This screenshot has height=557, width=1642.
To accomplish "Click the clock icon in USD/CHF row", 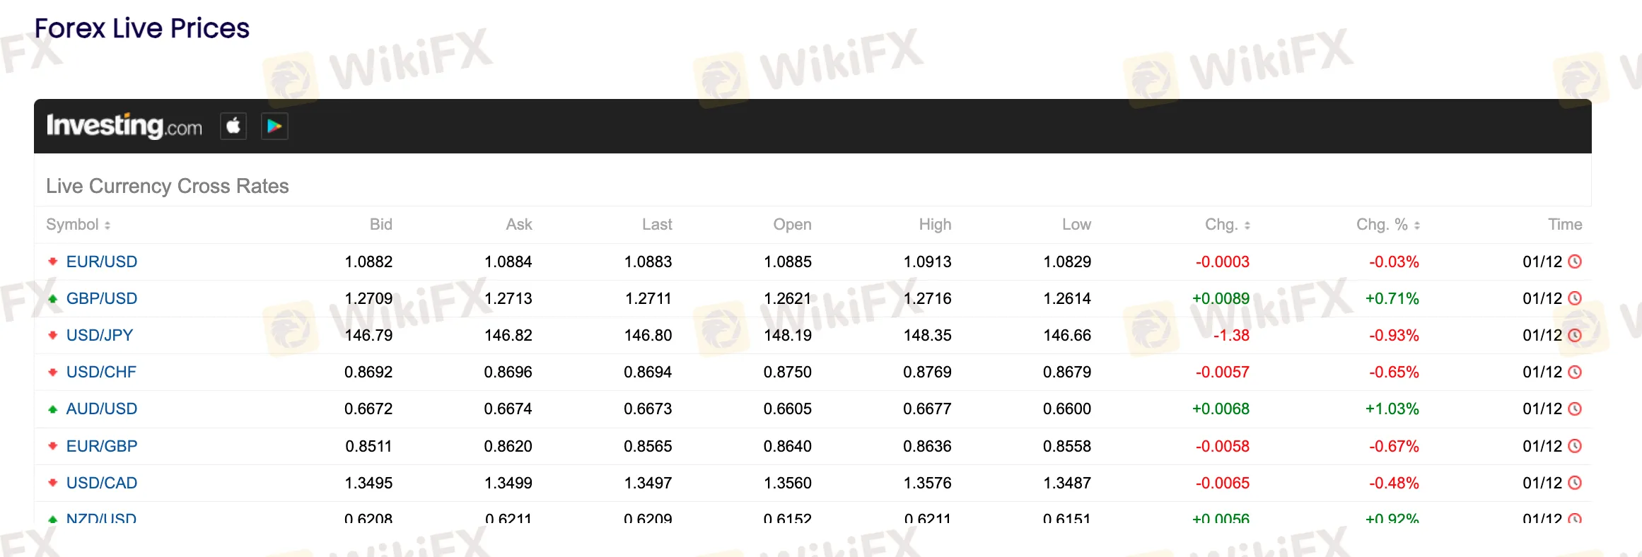I will click(1575, 372).
